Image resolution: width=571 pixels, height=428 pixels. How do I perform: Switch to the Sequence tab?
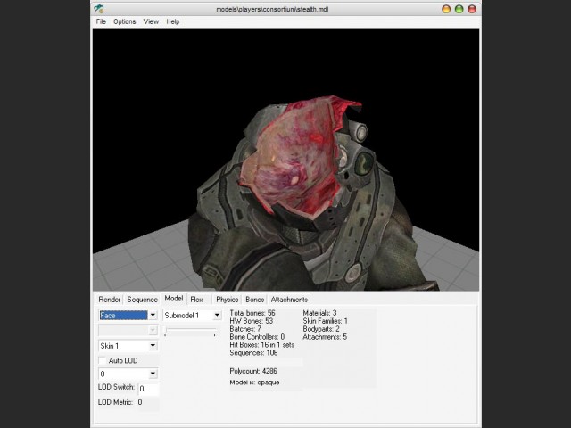tap(143, 300)
